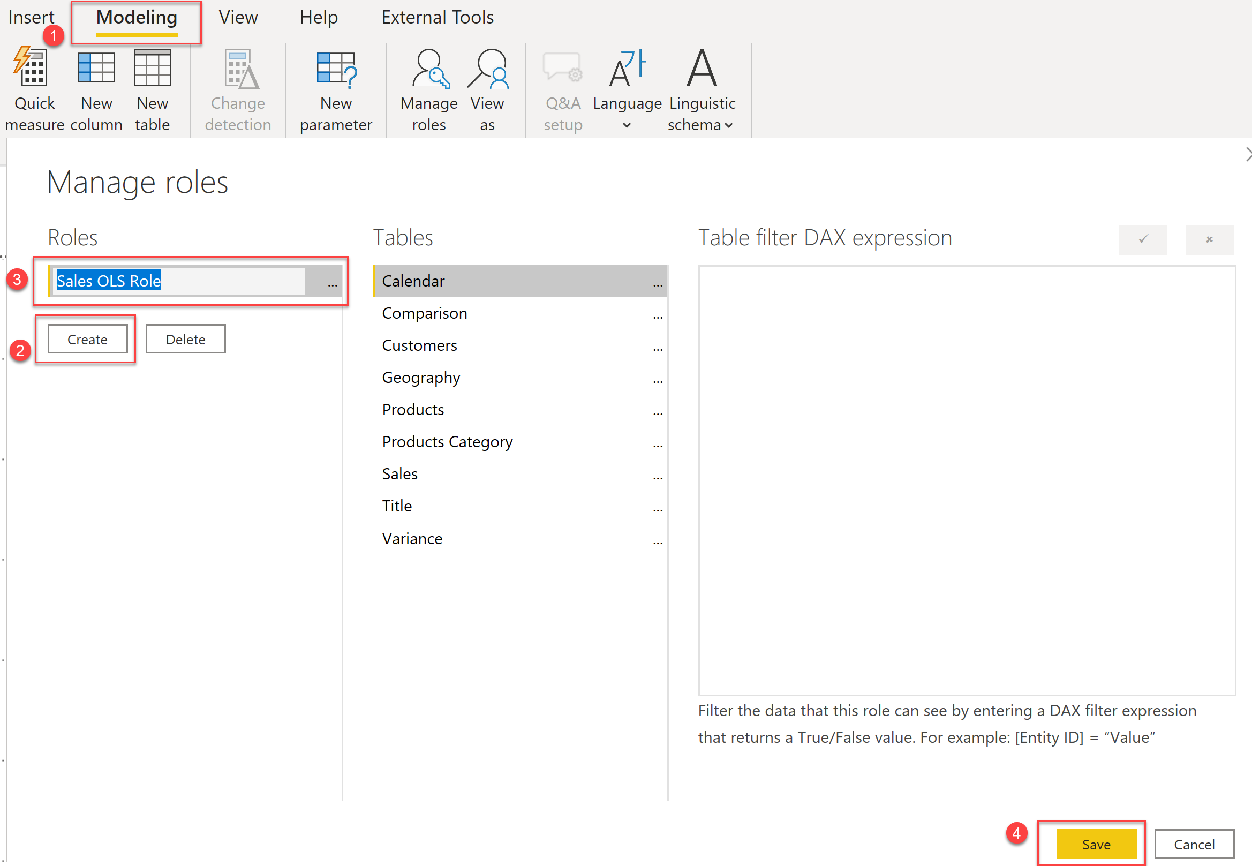
Task: Click the View as icon
Action: (x=487, y=69)
